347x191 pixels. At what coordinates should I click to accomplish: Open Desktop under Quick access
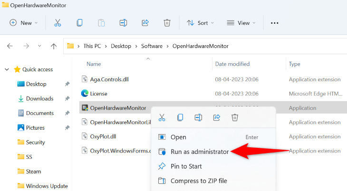[36, 84]
